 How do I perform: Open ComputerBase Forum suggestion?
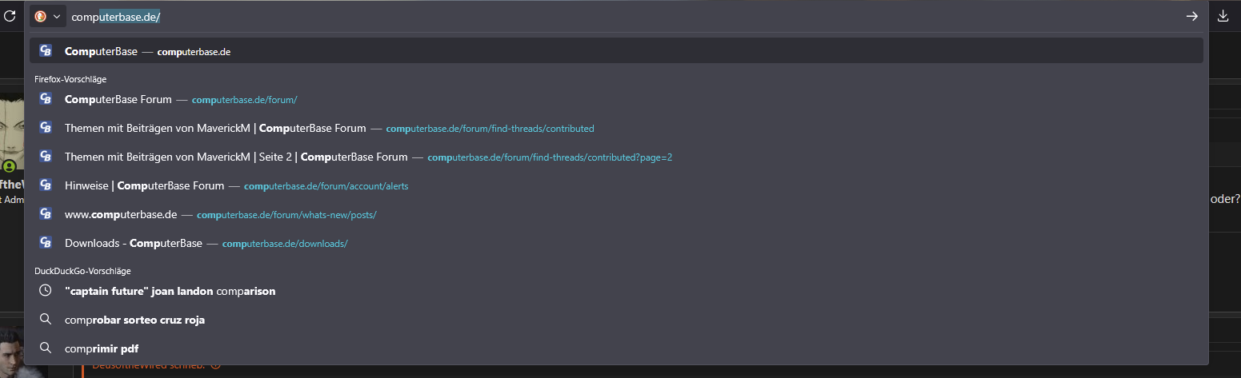coord(616,99)
